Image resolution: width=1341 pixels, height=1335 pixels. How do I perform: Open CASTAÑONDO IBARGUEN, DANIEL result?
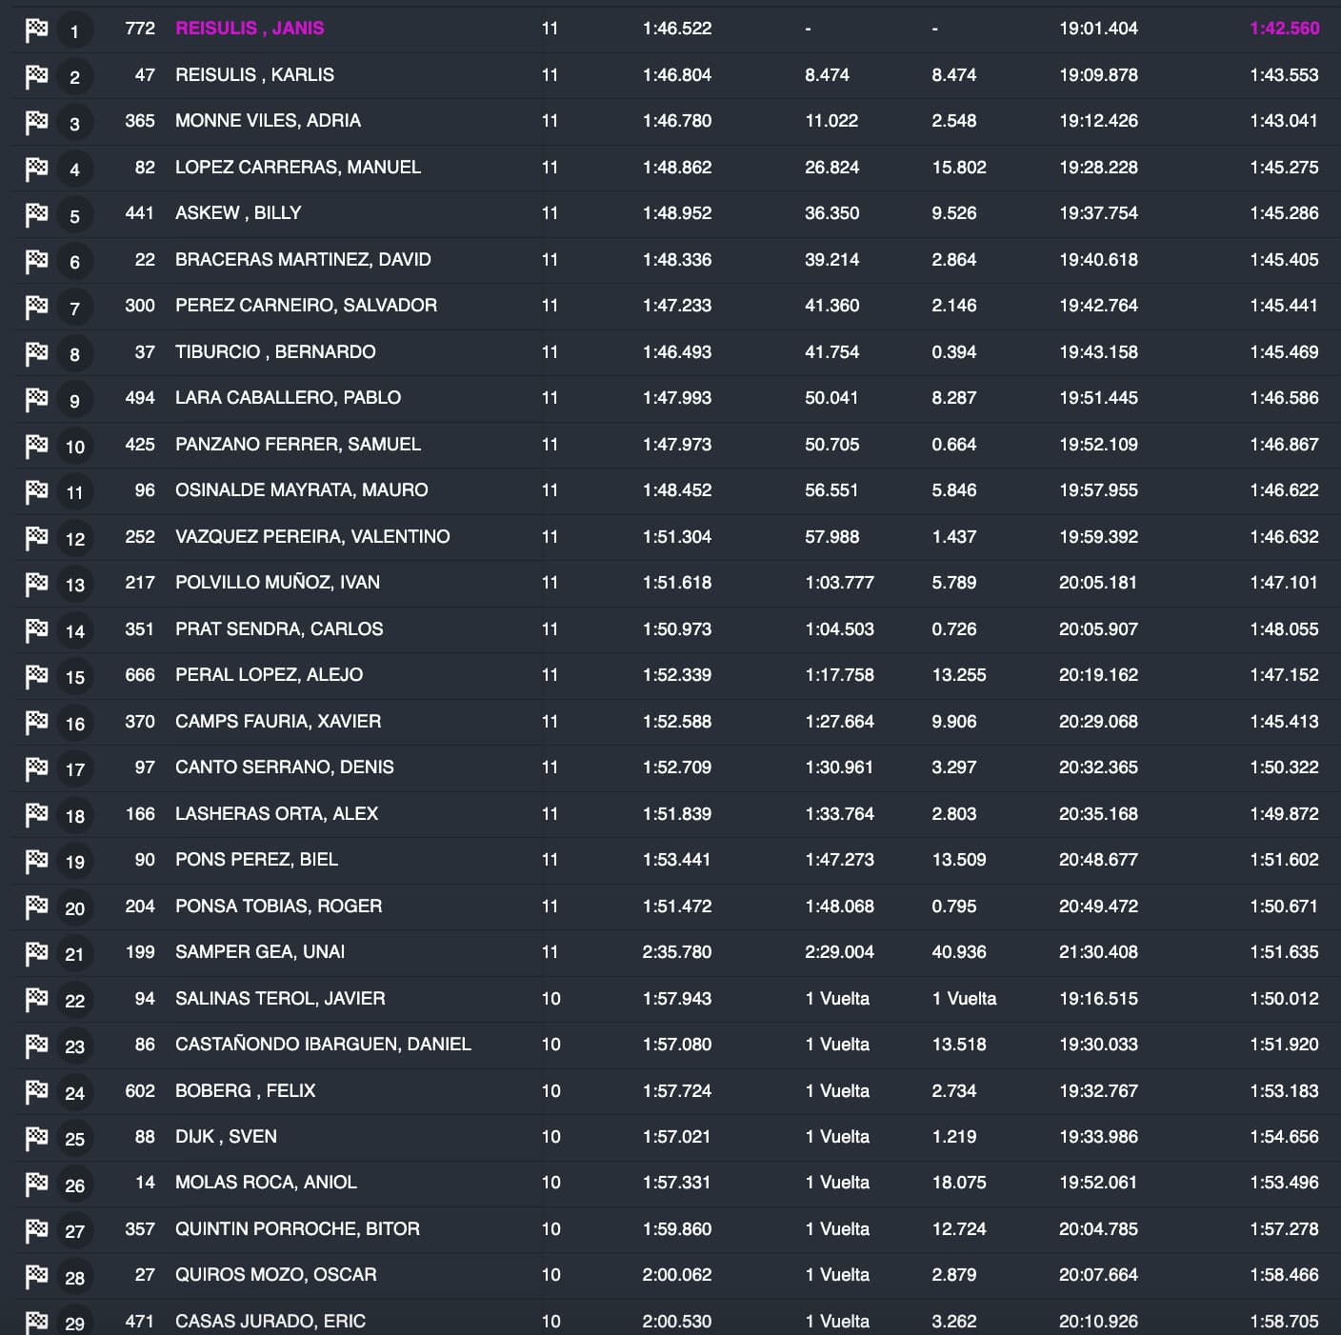323,1045
